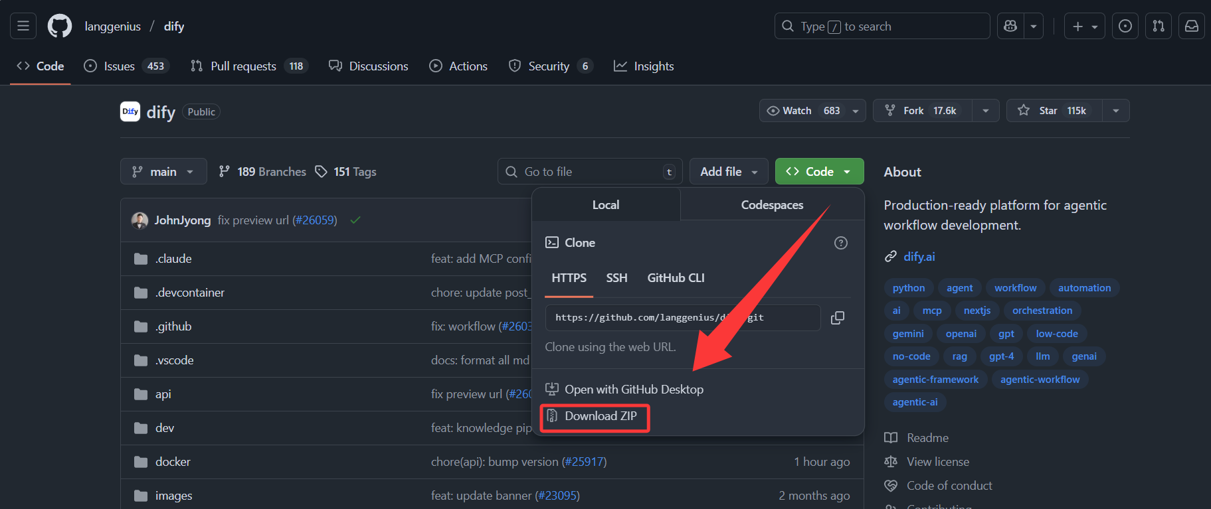Expand the Add file dropdown
This screenshot has width=1211, height=509.
click(x=729, y=172)
